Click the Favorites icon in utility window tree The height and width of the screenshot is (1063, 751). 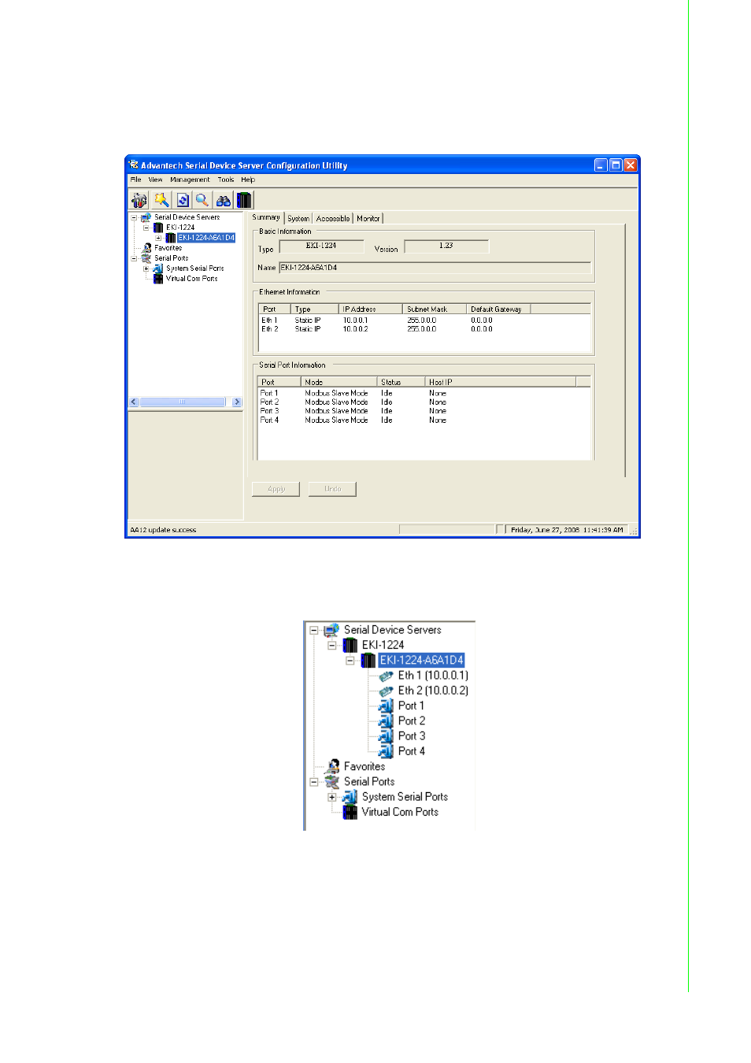147,248
